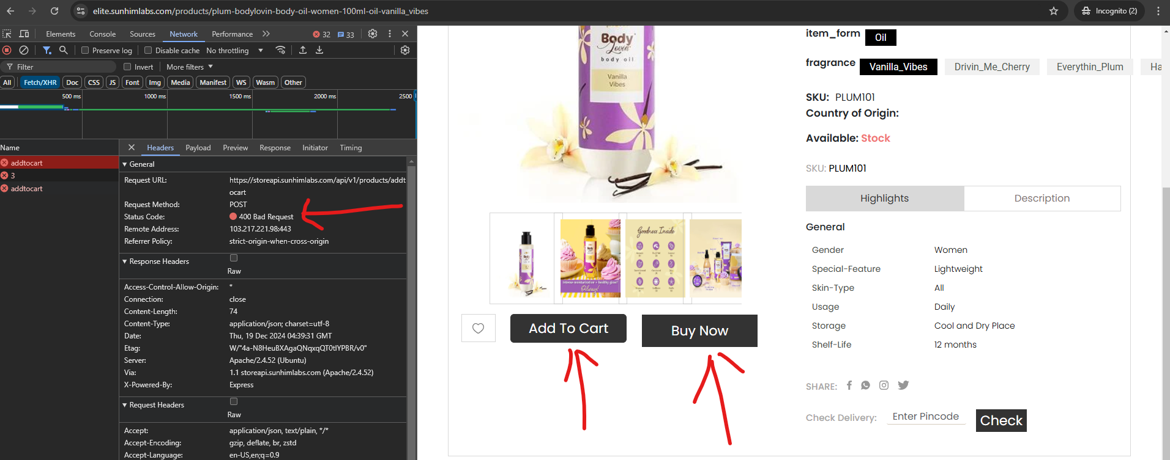Show the 33 issues counter
This screenshot has width=1170, height=460.
tap(346, 34)
